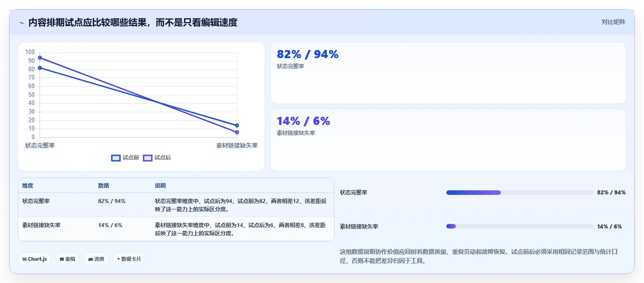The image size is (644, 283).
Task: Click the 说明 table column header
Action: tap(160, 186)
